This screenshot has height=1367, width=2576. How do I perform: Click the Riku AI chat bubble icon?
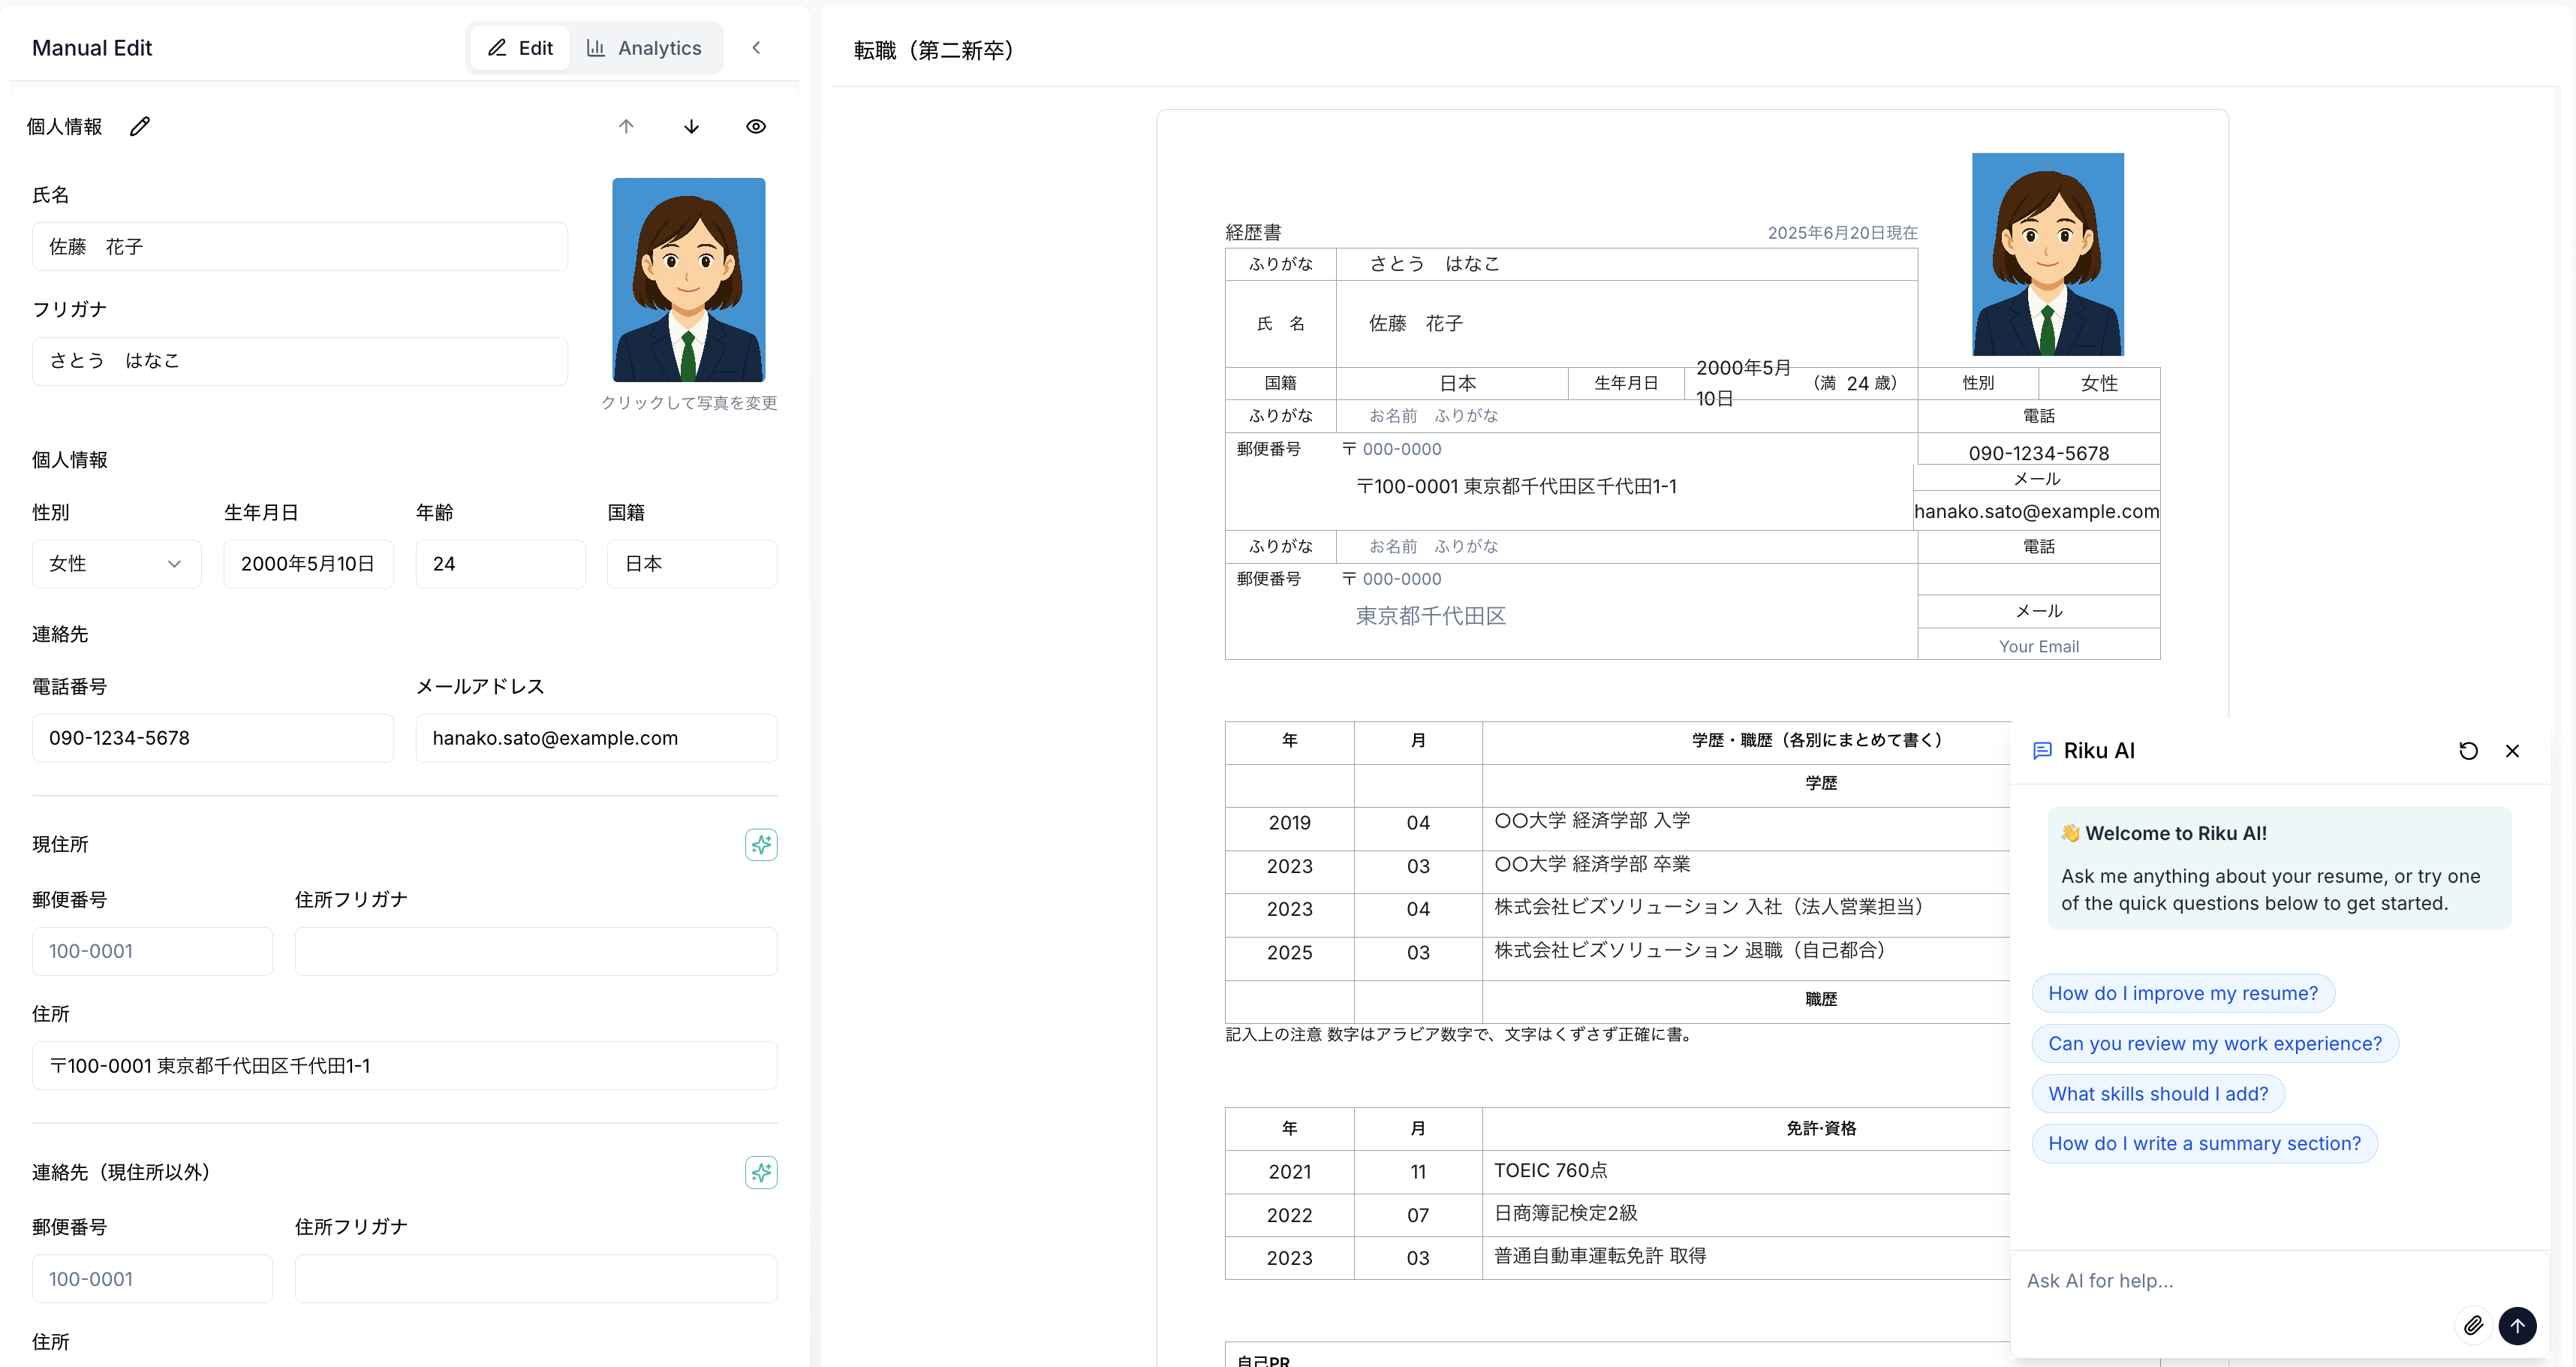(x=2042, y=750)
